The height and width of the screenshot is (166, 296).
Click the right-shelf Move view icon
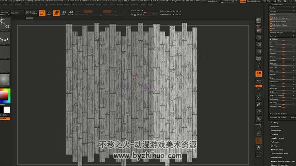pos(259,105)
